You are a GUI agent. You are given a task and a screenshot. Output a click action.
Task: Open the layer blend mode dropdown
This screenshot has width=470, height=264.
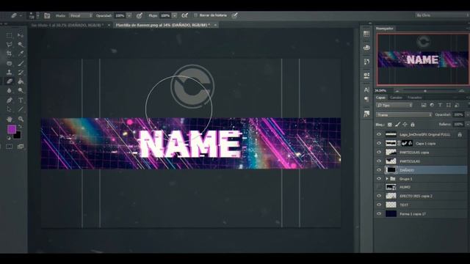pyautogui.click(x=404, y=115)
